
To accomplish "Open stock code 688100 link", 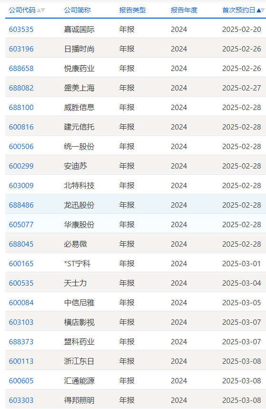I will tap(21, 108).
